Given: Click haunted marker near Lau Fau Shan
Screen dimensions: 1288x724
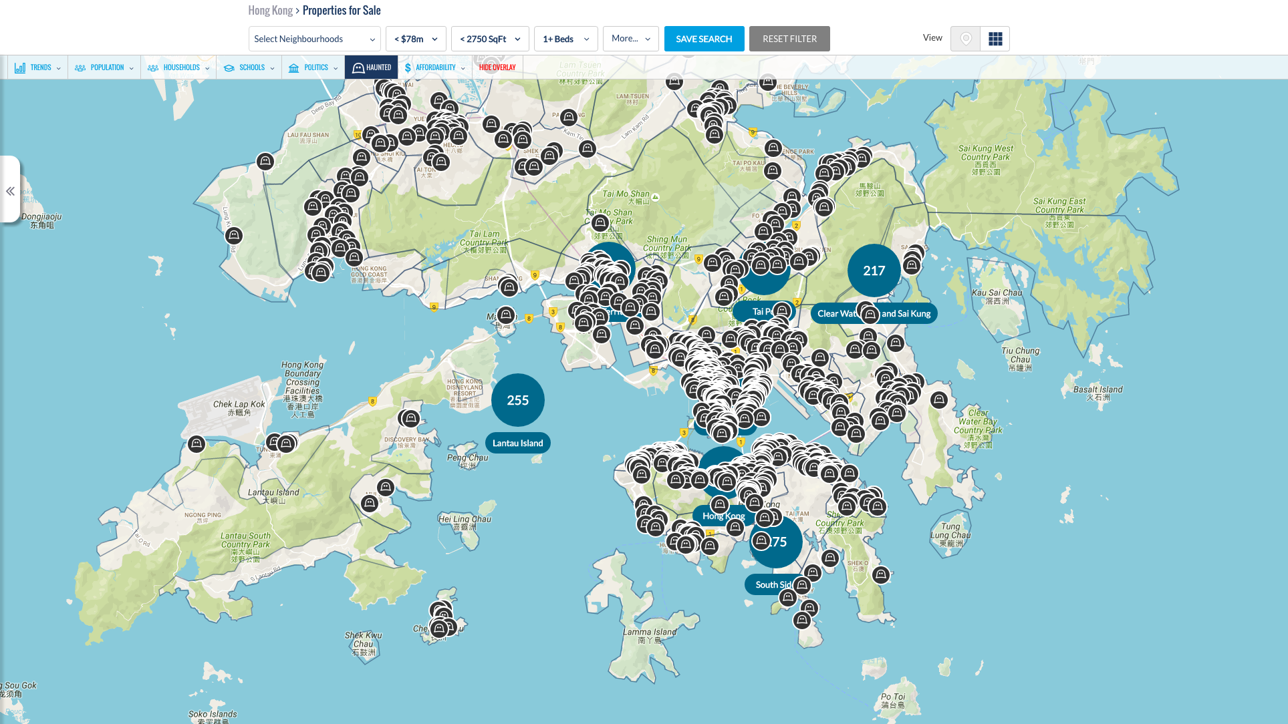Looking at the screenshot, I should pyautogui.click(x=265, y=161).
